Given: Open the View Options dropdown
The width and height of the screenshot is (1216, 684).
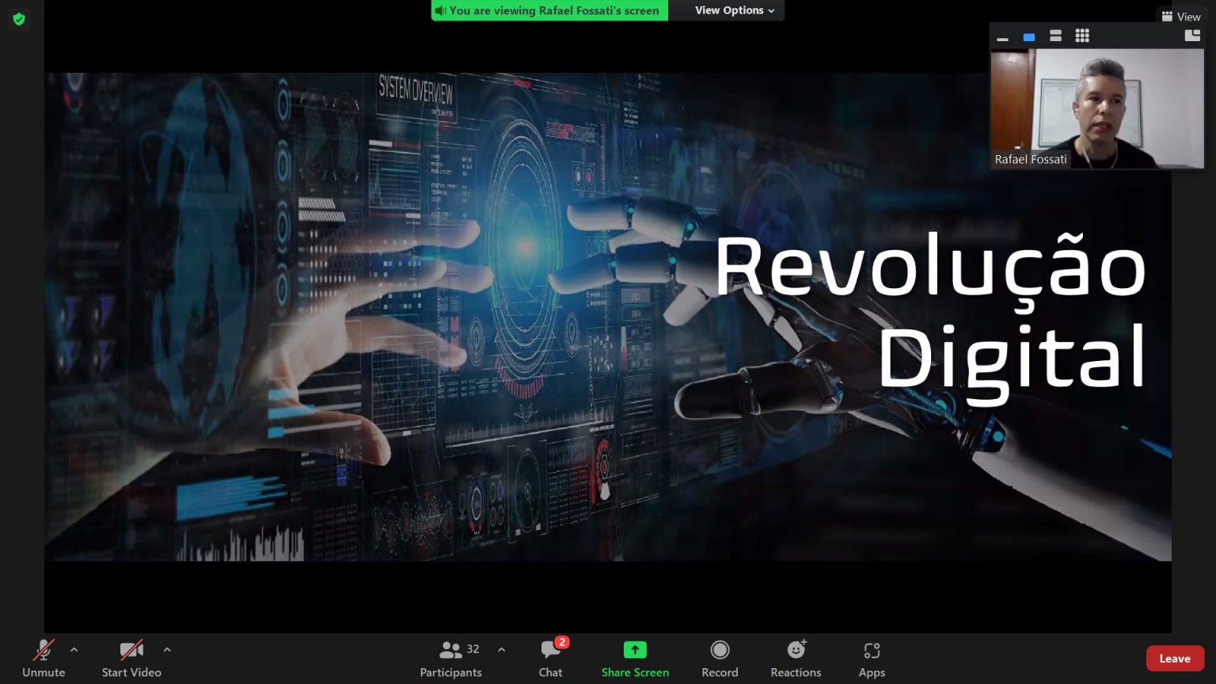Looking at the screenshot, I should click(734, 10).
